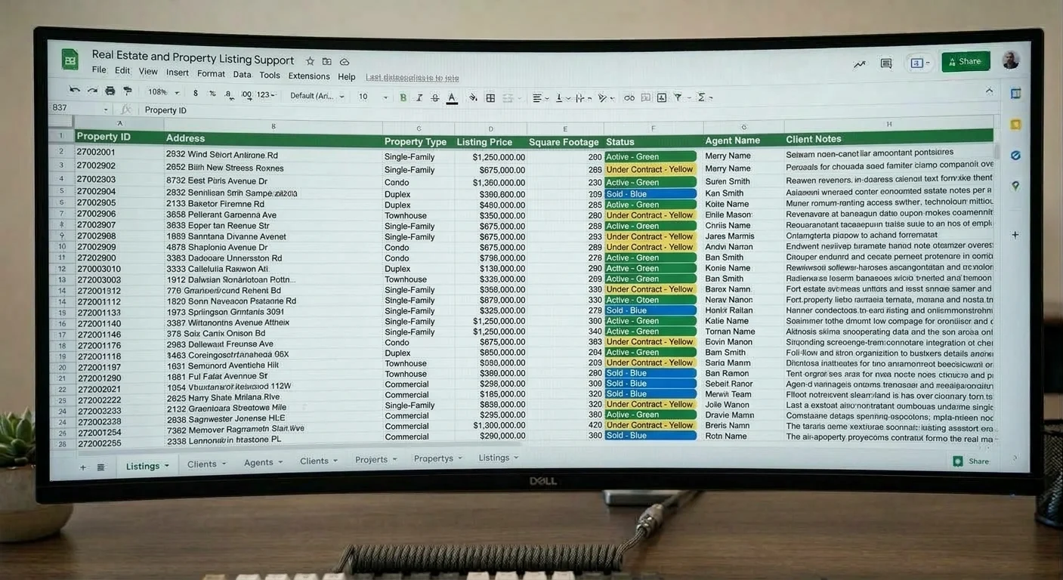Add a new sheet with the plus icon
The image size is (1063, 580).
tap(83, 467)
